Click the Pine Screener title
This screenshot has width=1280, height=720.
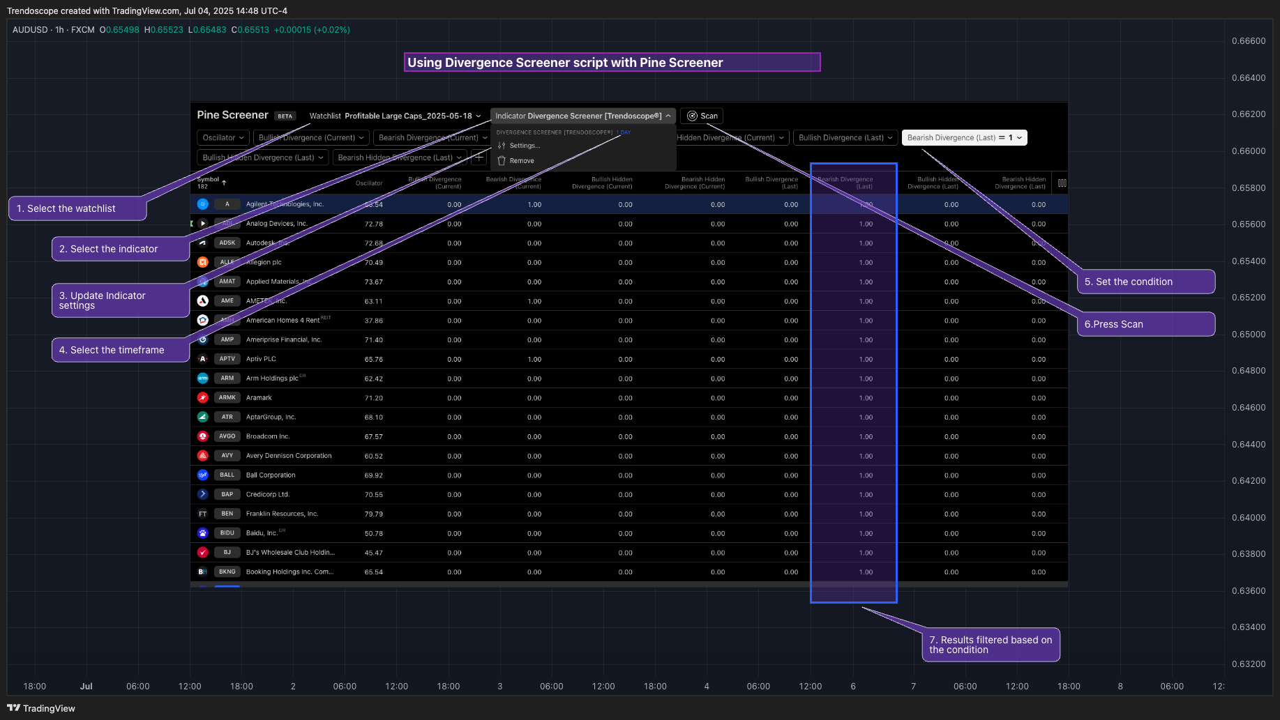pyautogui.click(x=232, y=115)
